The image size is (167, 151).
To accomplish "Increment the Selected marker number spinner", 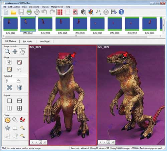I will pyautogui.click(x=19, y=80).
